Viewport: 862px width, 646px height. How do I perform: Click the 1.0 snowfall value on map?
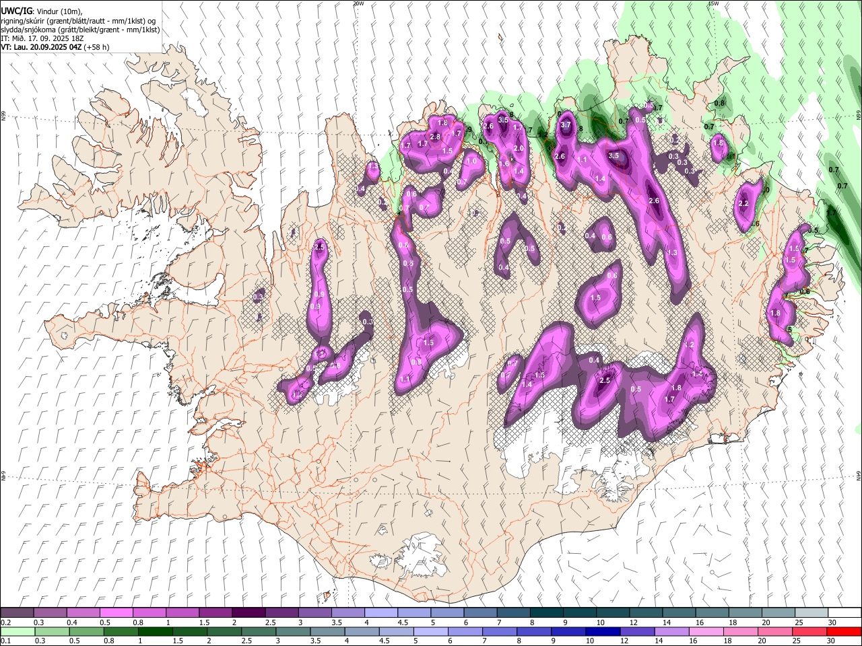click(471, 161)
